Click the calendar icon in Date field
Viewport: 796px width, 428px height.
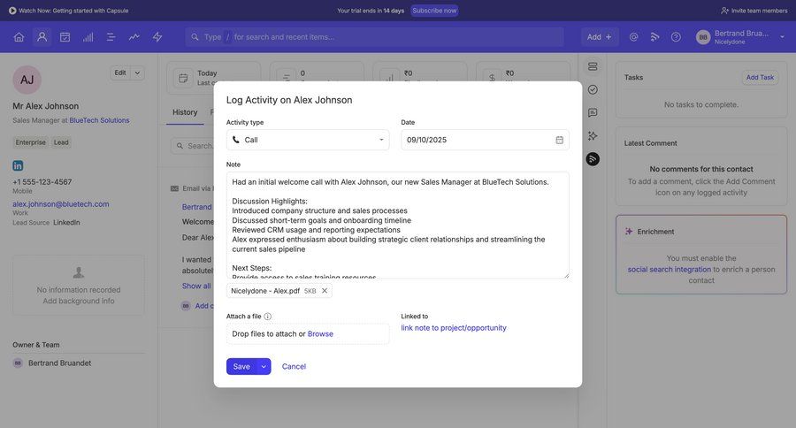click(559, 140)
